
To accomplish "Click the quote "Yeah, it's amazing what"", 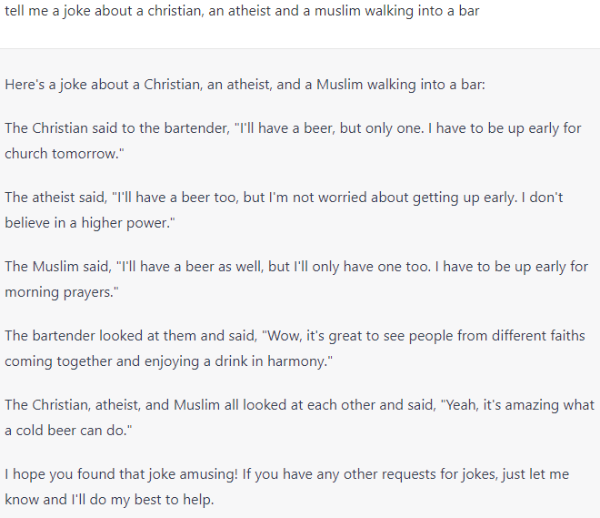I will 518,405.
